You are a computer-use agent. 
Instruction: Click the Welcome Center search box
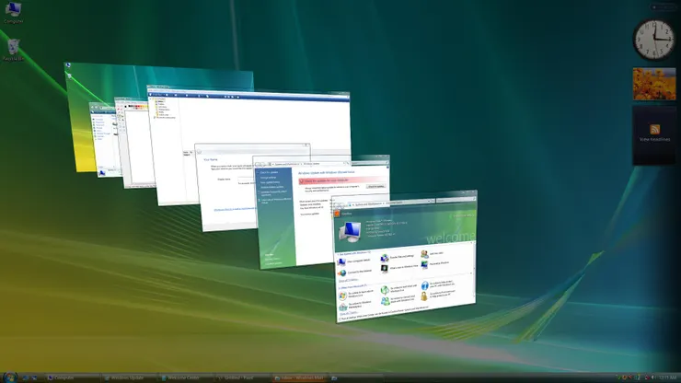[x=456, y=200]
